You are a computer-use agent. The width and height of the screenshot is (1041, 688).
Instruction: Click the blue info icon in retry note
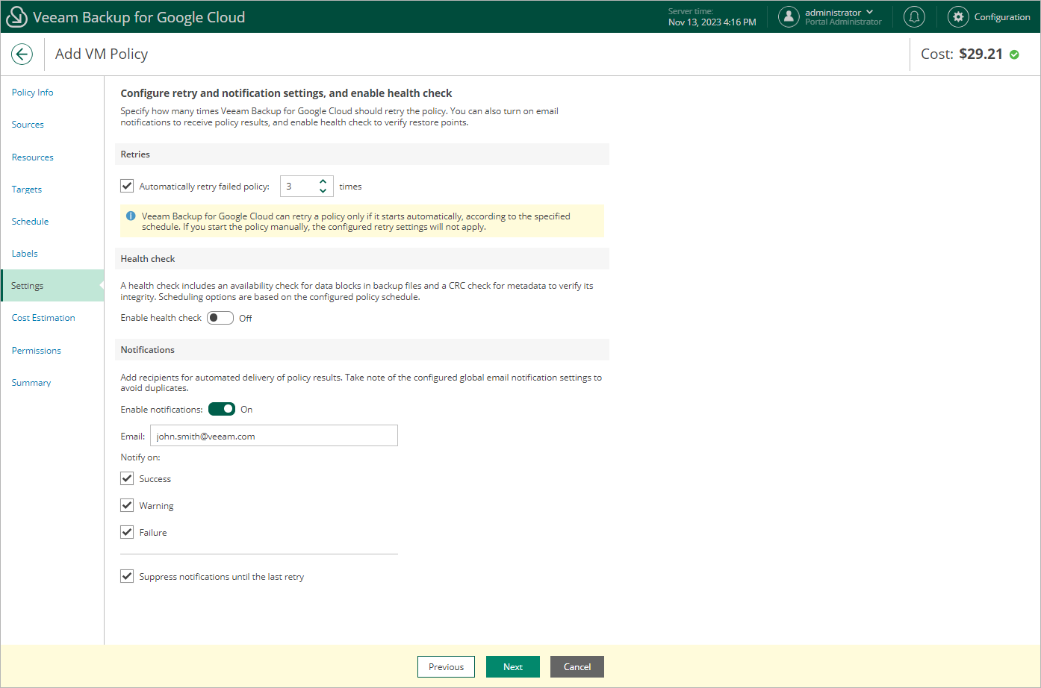point(131,216)
